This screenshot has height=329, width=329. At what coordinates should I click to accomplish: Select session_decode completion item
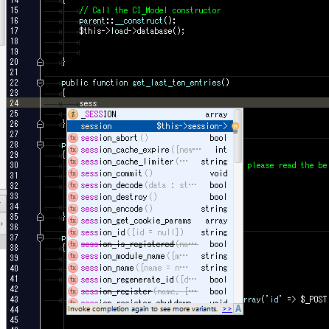click(x=150, y=185)
